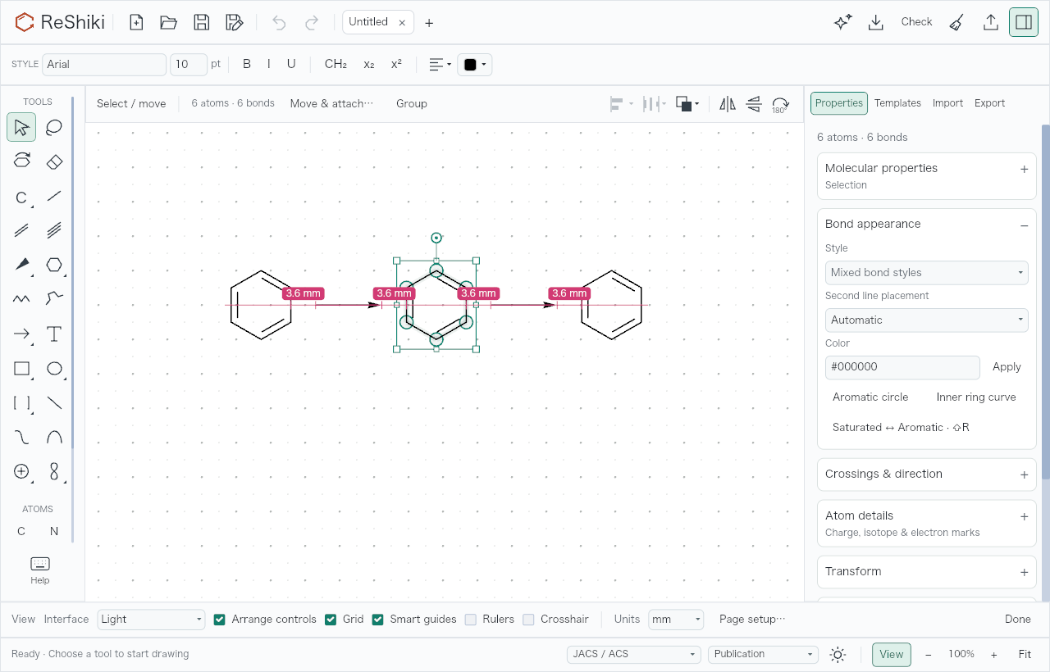Choose the chain zigzag tool
This screenshot has width=1050, height=672.
(21, 299)
